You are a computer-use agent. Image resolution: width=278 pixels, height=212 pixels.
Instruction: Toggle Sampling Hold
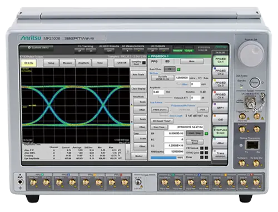(x=138, y=63)
